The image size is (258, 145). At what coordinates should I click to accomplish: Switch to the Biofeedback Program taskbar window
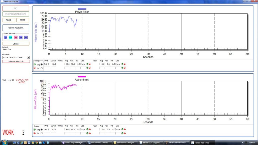[x=125, y=142]
